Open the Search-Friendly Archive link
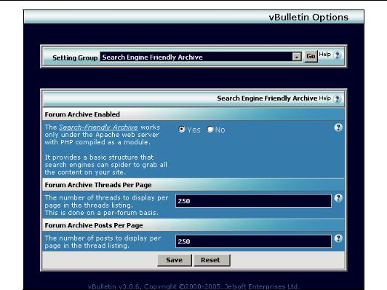 [98, 128]
